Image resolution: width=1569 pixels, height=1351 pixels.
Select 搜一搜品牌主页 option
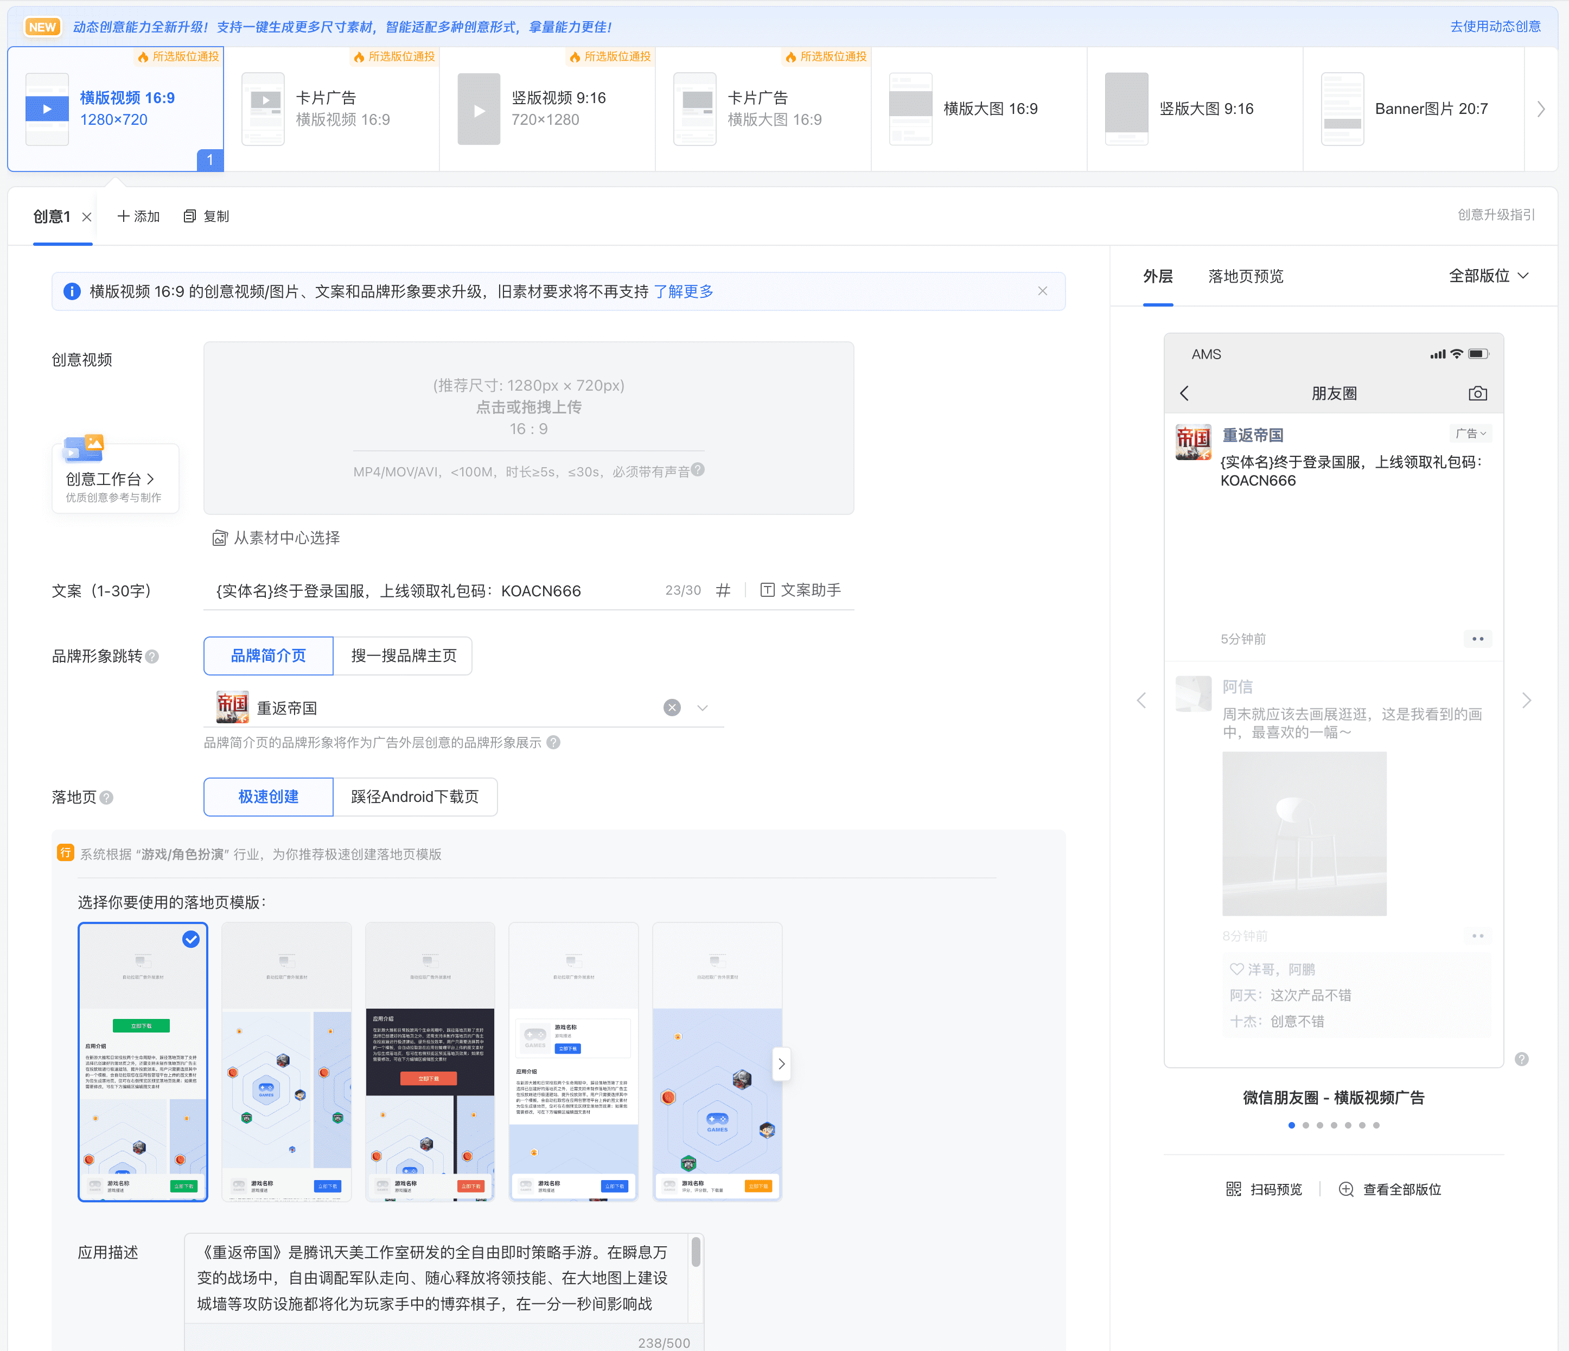click(403, 656)
